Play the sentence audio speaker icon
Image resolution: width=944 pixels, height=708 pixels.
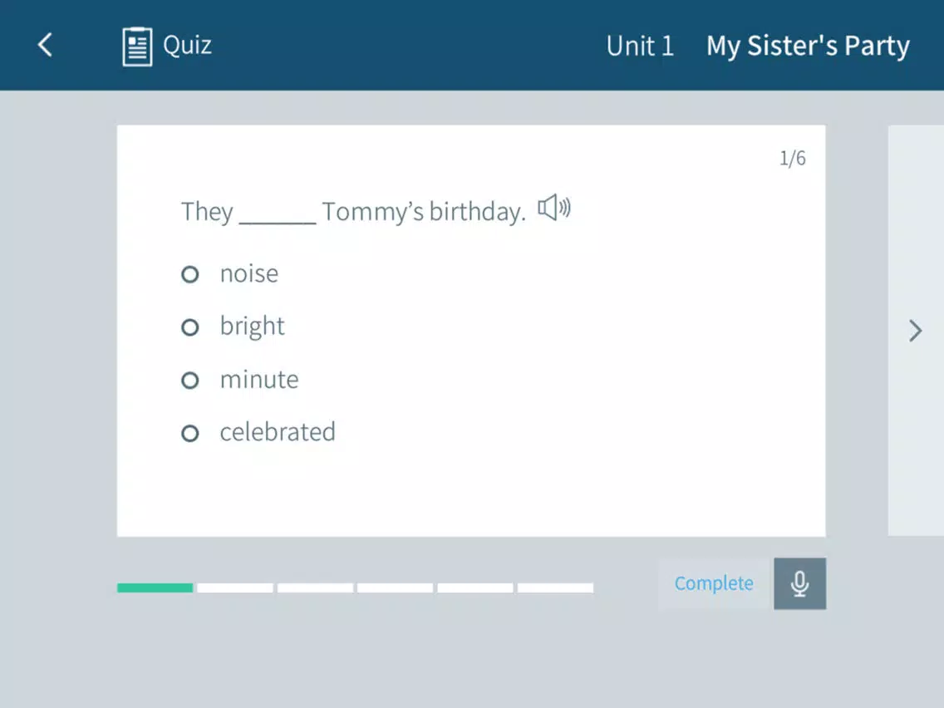click(x=554, y=209)
